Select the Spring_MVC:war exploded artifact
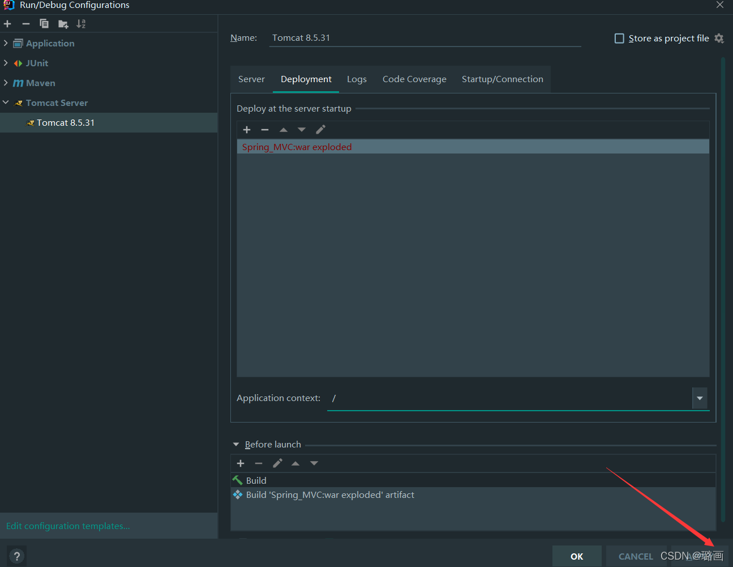 pyautogui.click(x=297, y=146)
